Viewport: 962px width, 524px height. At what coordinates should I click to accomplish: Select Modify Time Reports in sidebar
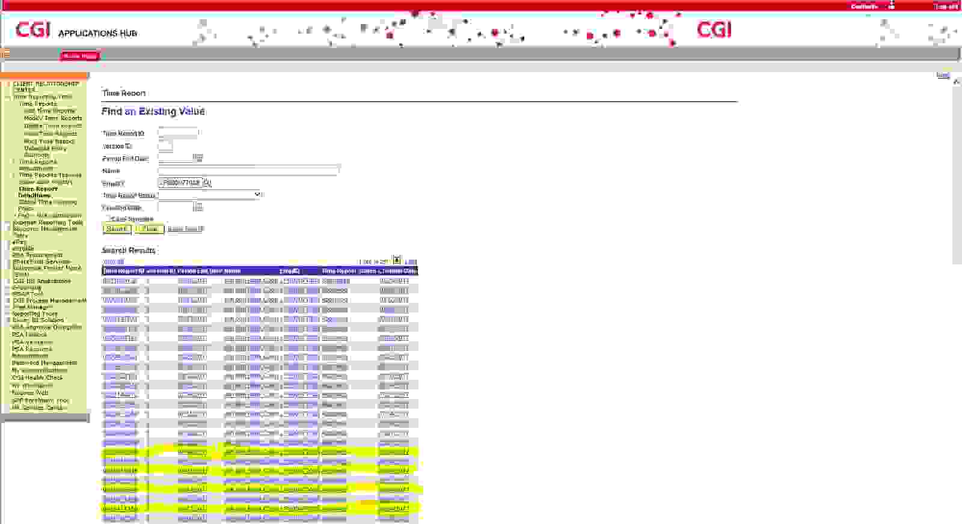[x=53, y=118]
